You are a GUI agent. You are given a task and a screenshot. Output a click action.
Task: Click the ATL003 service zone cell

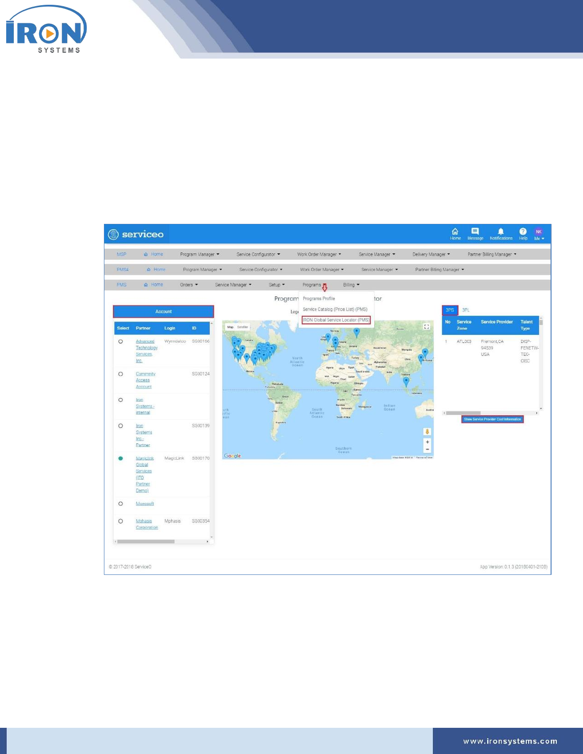(464, 342)
